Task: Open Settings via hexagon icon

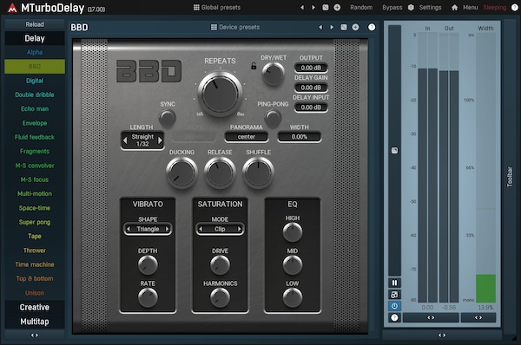Action: (411, 7)
